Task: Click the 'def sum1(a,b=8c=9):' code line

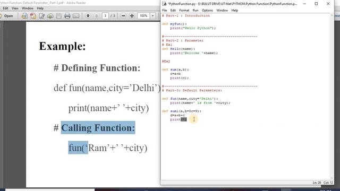Action: tap(182, 111)
